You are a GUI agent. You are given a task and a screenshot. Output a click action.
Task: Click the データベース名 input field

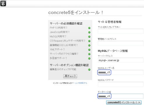pos(120,96)
